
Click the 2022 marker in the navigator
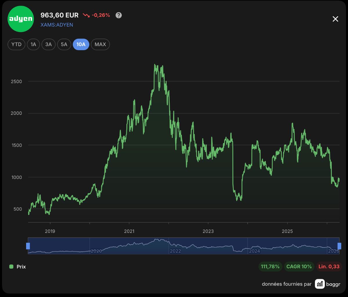[x=175, y=251]
